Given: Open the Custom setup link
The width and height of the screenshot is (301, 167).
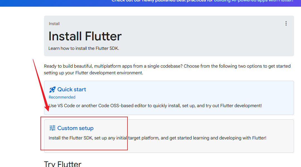Looking at the screenshot, I should [75, 128].
